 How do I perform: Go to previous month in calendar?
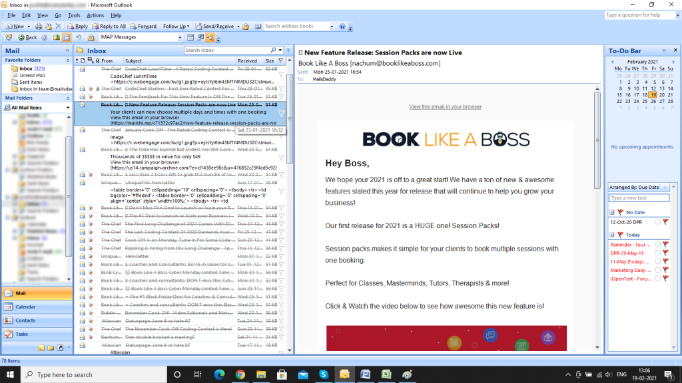point(613,62)
